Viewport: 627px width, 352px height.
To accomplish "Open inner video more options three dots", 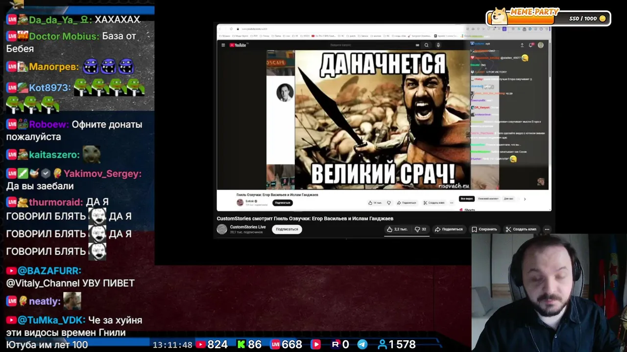I will [452, 203].
